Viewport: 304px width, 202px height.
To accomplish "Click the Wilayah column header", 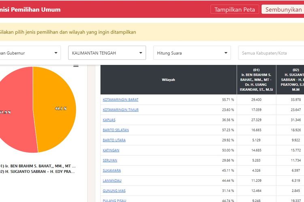I will 168,80.
